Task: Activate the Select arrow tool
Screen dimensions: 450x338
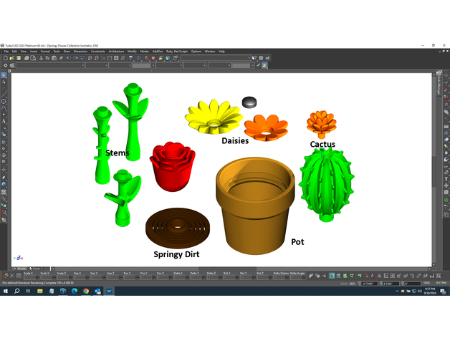Action: pos(4,75)
